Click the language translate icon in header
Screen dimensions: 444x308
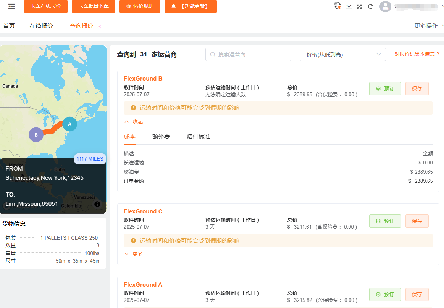[x=337, y=6]
